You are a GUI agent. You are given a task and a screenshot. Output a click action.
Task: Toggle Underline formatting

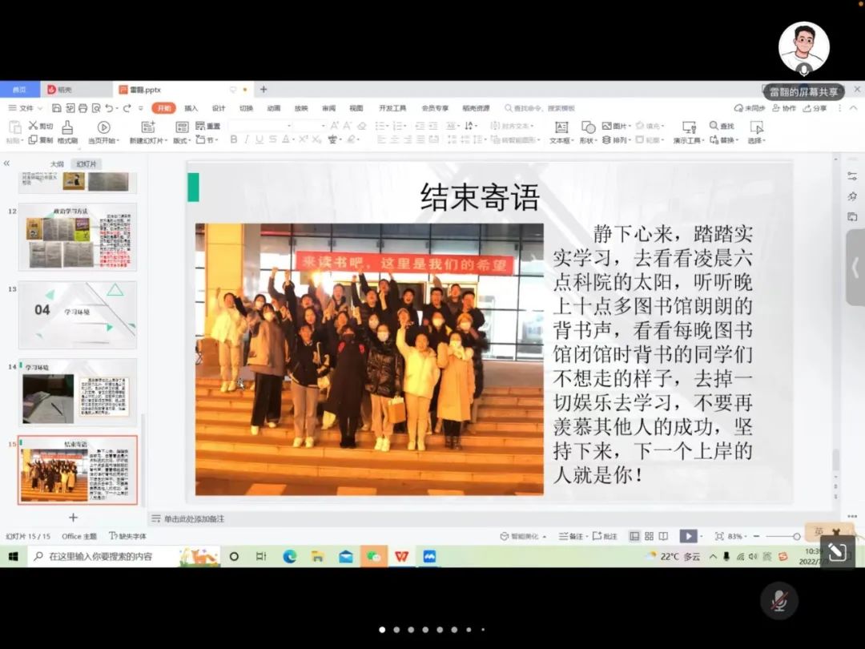[259, 139]
